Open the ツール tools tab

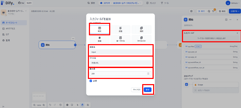165,3
